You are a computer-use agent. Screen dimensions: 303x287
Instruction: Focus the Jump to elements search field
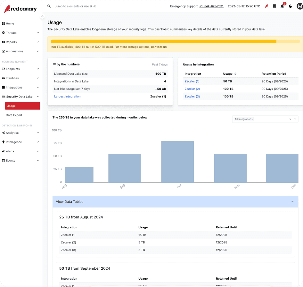click(x=75, y=6)
